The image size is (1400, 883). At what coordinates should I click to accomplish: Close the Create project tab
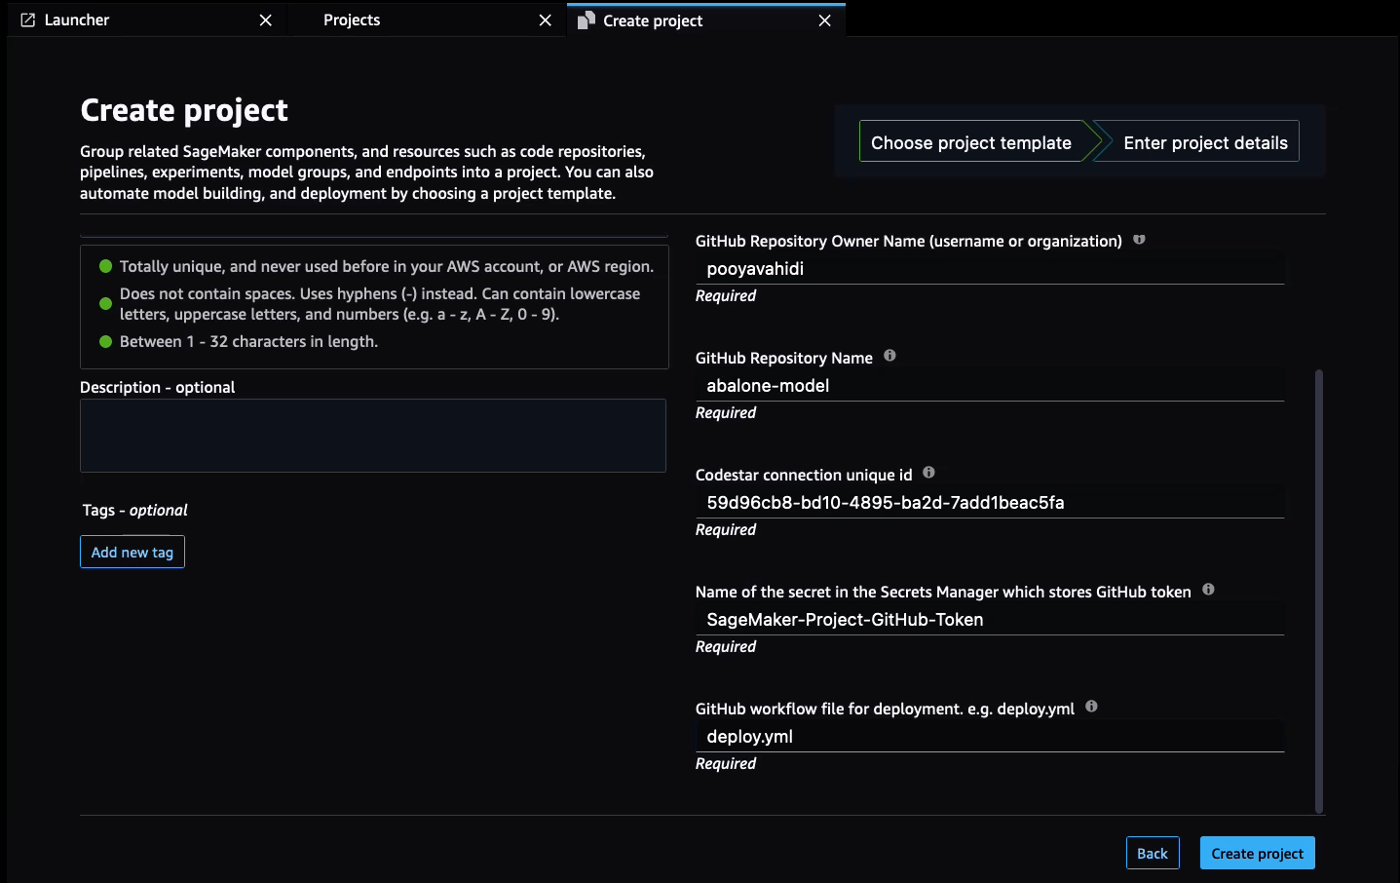824,20
